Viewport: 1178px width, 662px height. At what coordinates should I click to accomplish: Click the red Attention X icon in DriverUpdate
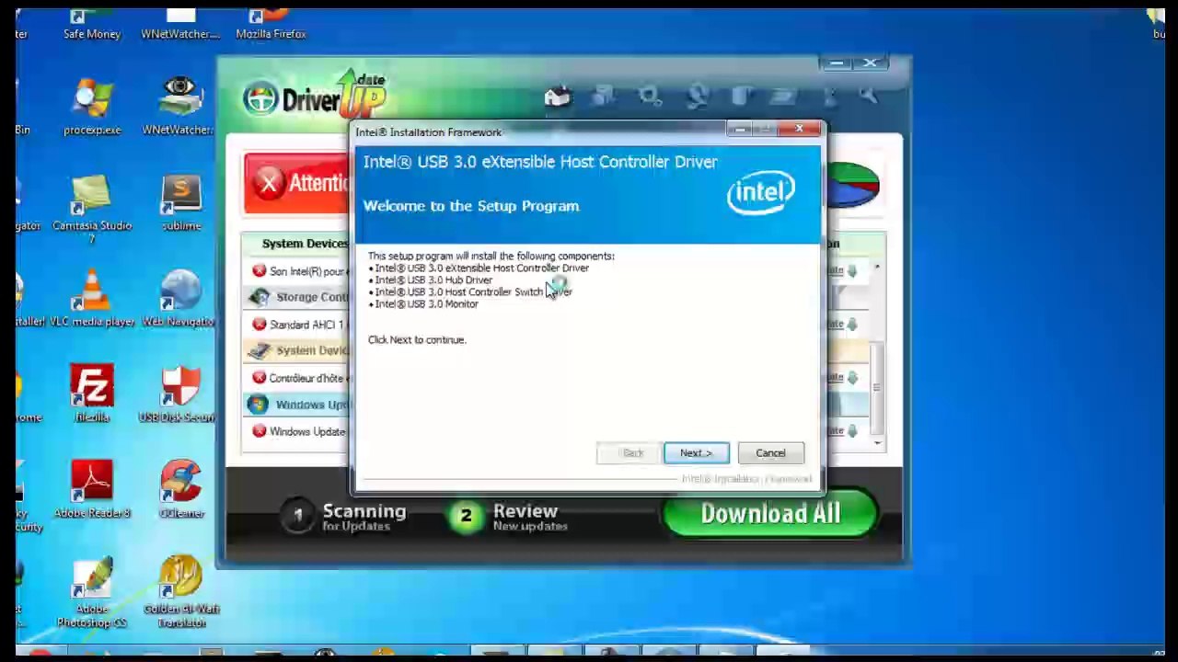269,183
